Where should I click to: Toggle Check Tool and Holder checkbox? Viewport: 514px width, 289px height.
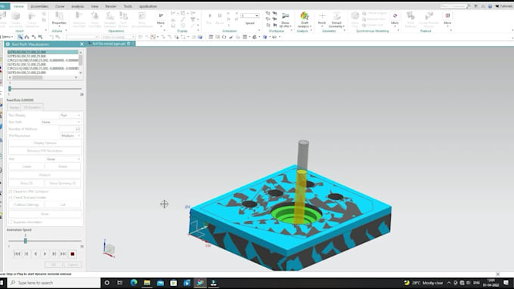point(10,198)
